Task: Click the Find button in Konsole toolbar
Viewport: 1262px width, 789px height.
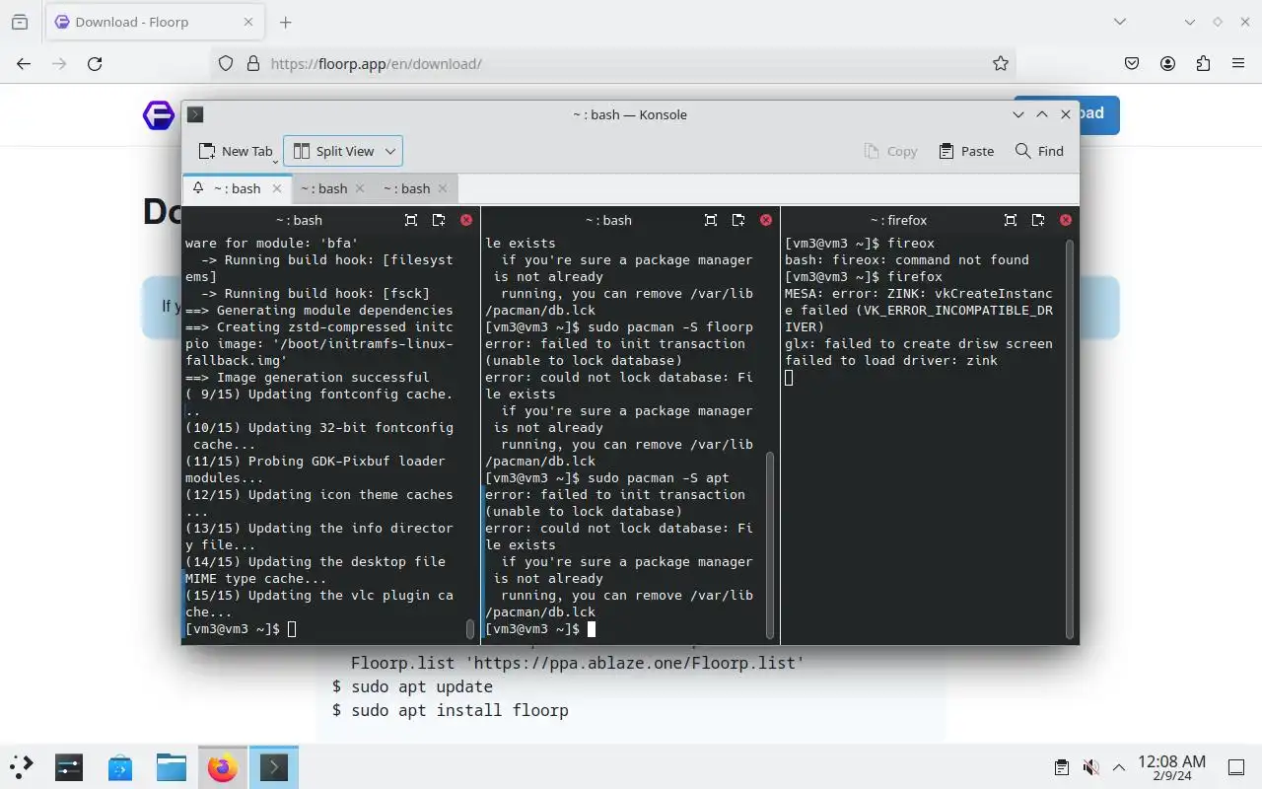Action: pyautogui.click(x=1039, y=151)
